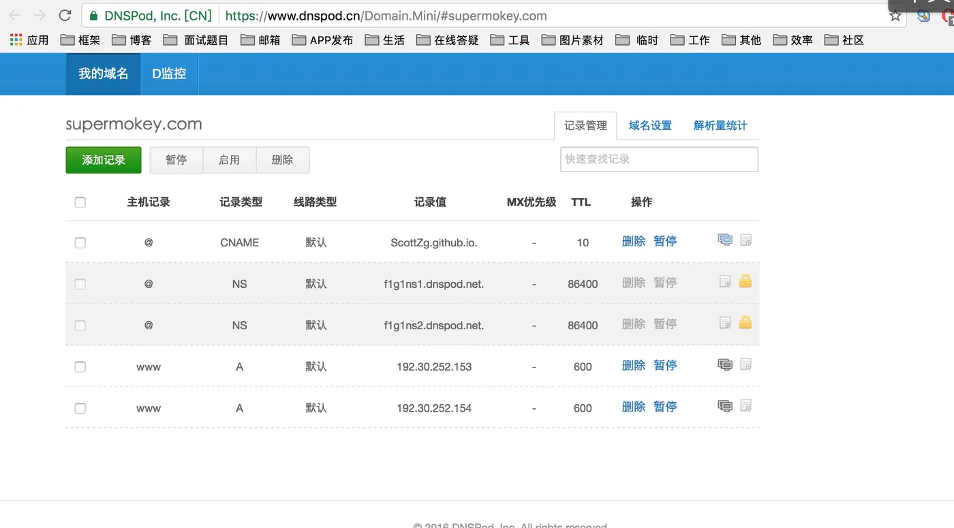Open the 效率 bookmarks folder
This screenshot has width=954, height=528.
(793, 40)
